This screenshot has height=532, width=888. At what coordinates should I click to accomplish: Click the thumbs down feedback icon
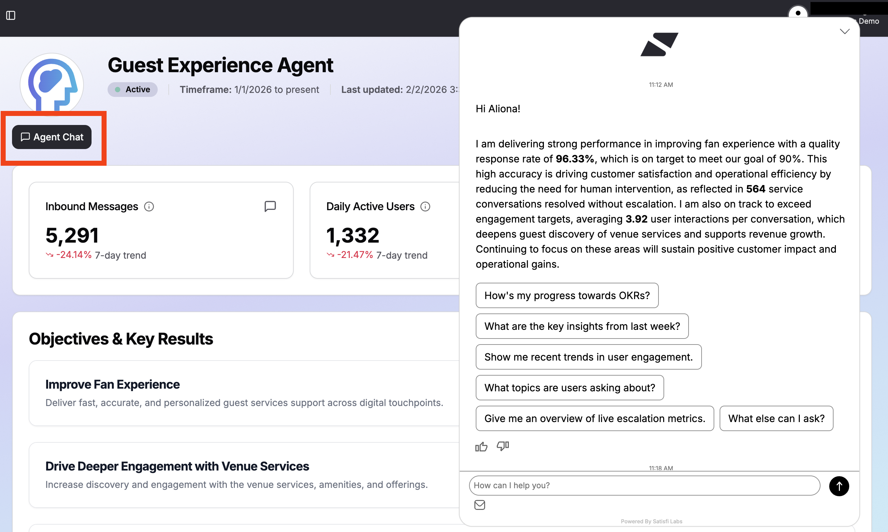pyautogui.click(x=502, y=445)
